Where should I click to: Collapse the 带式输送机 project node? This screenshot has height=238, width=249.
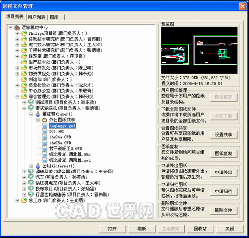tap(24, 108)
